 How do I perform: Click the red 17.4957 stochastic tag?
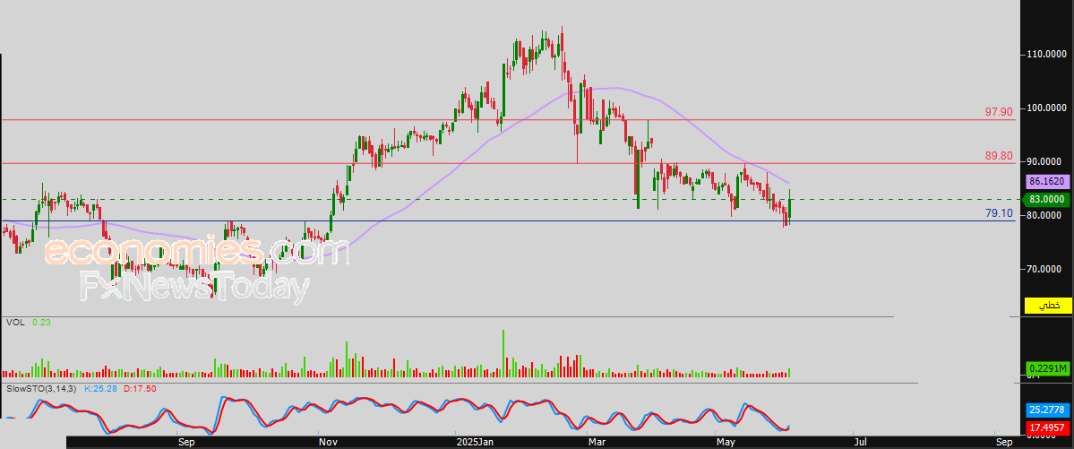pyautogui.click(x=1048, y=427)
